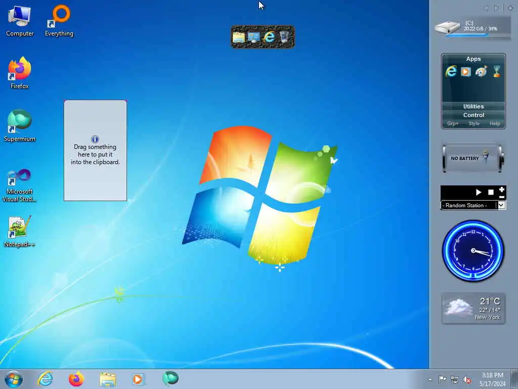
Task: Select the Firefox desktop shortcut
Action: [20, 73]
